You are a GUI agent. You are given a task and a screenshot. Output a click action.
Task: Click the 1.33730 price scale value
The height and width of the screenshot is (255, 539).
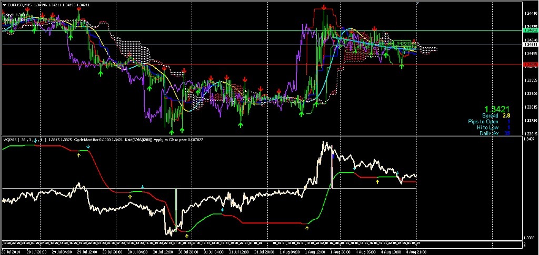point(530,120)
